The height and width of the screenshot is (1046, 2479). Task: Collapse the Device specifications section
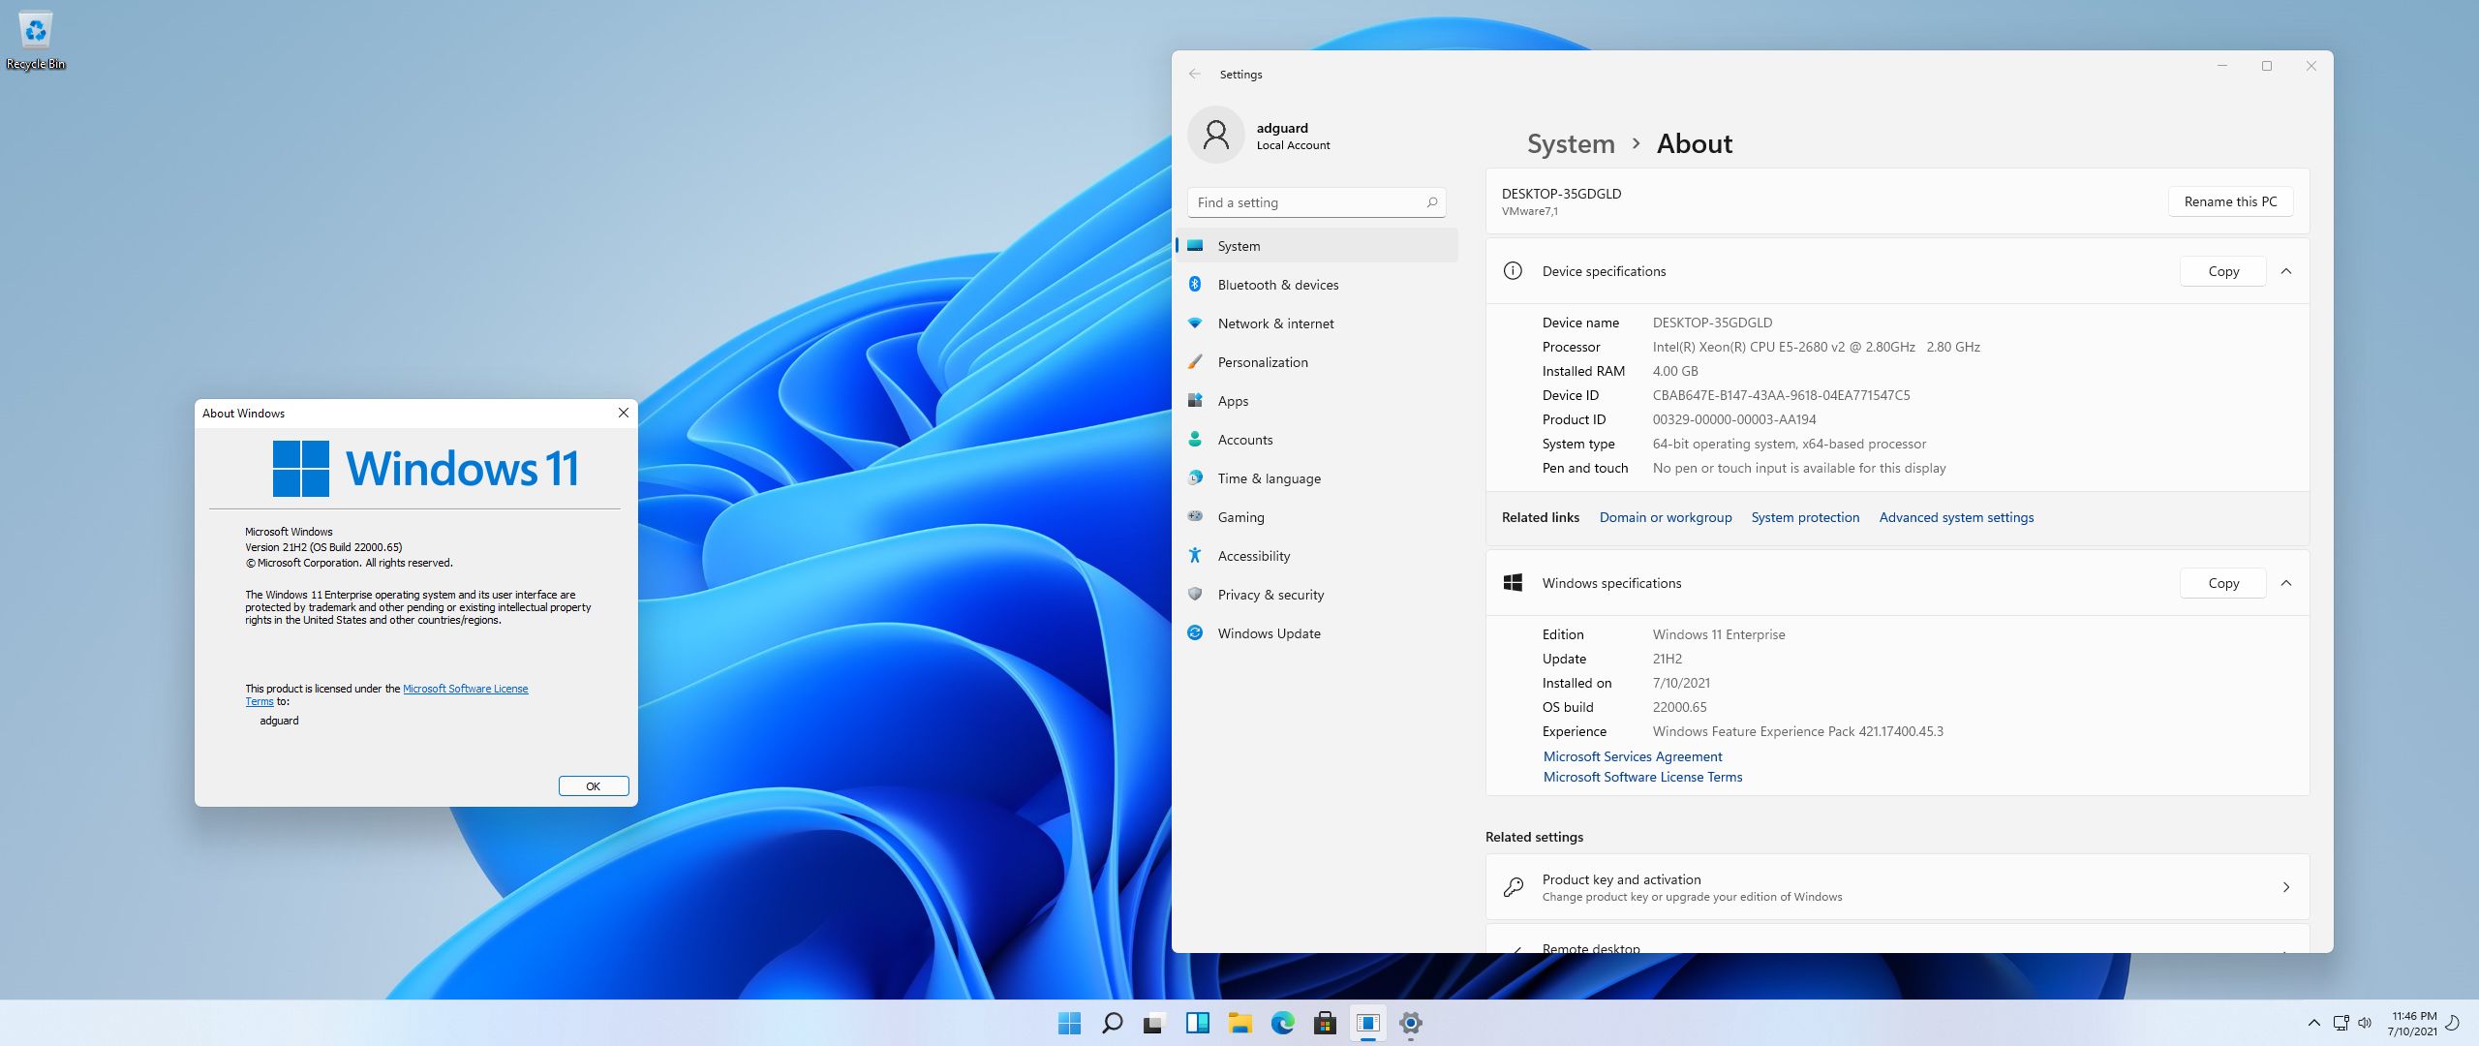point(2286,271)
